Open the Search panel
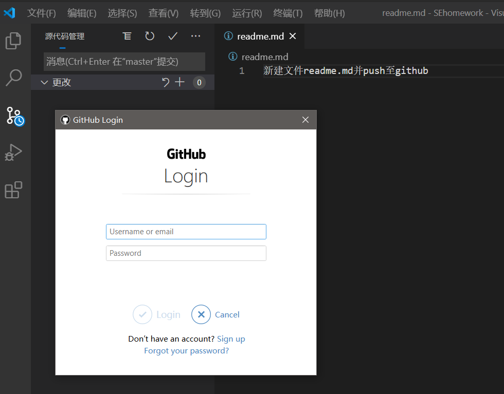This screenshot has height=394, width=504. [x=15, y=77]
